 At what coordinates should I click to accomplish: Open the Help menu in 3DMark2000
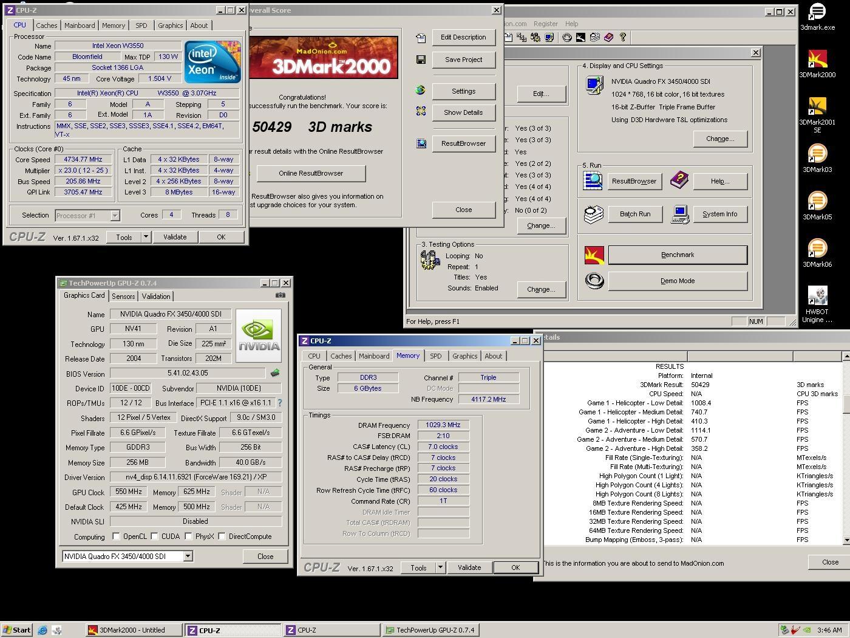click(x=571, y=24)
